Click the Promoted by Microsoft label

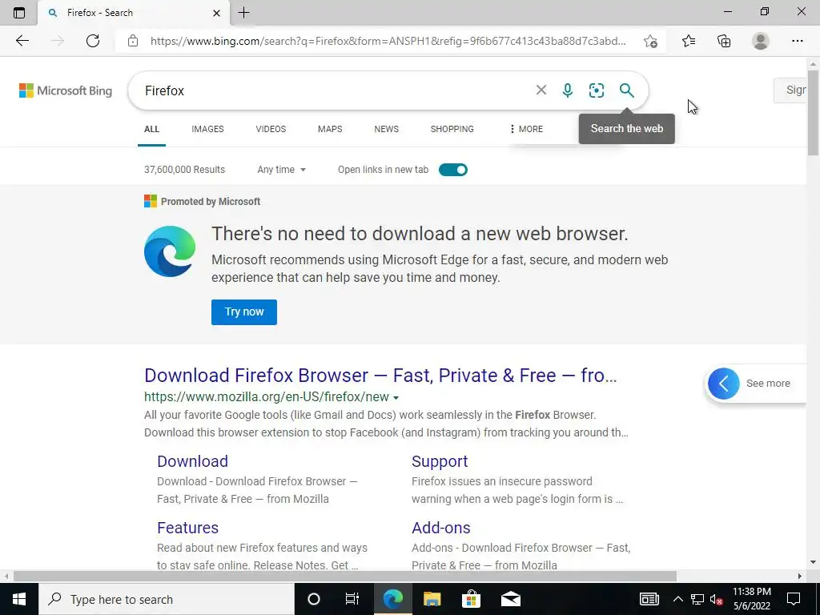[211, 201]
